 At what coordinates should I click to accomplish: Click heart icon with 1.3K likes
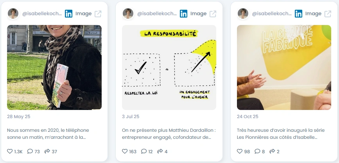(10, 151)
